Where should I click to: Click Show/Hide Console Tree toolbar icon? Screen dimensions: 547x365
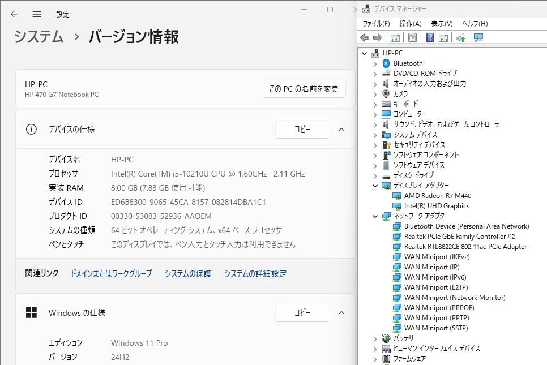[395, 38]
